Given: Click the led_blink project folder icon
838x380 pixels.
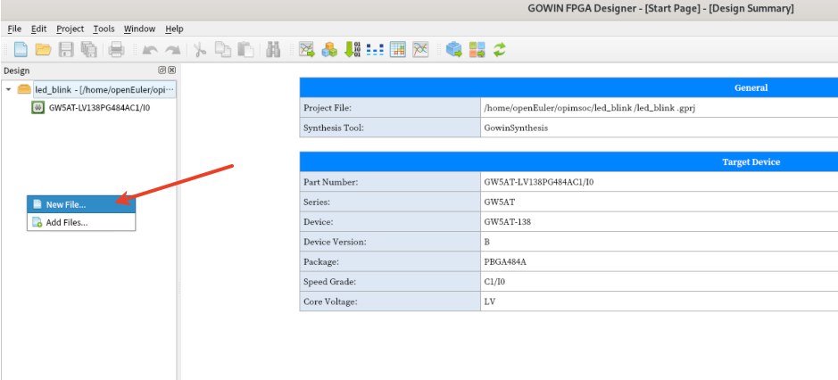Looking at the screenshot, I should (x=24, y=89).
